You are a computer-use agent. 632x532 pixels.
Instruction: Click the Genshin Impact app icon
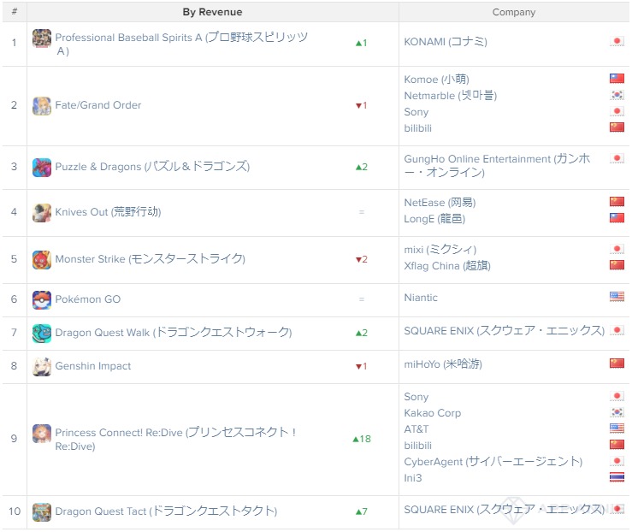coord(42,367)
